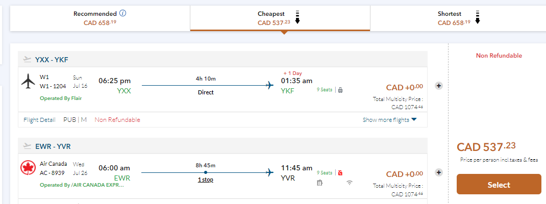The image size is (546, 204).
Task: Click the info icon next to Recommended
Action: [123, 13]
